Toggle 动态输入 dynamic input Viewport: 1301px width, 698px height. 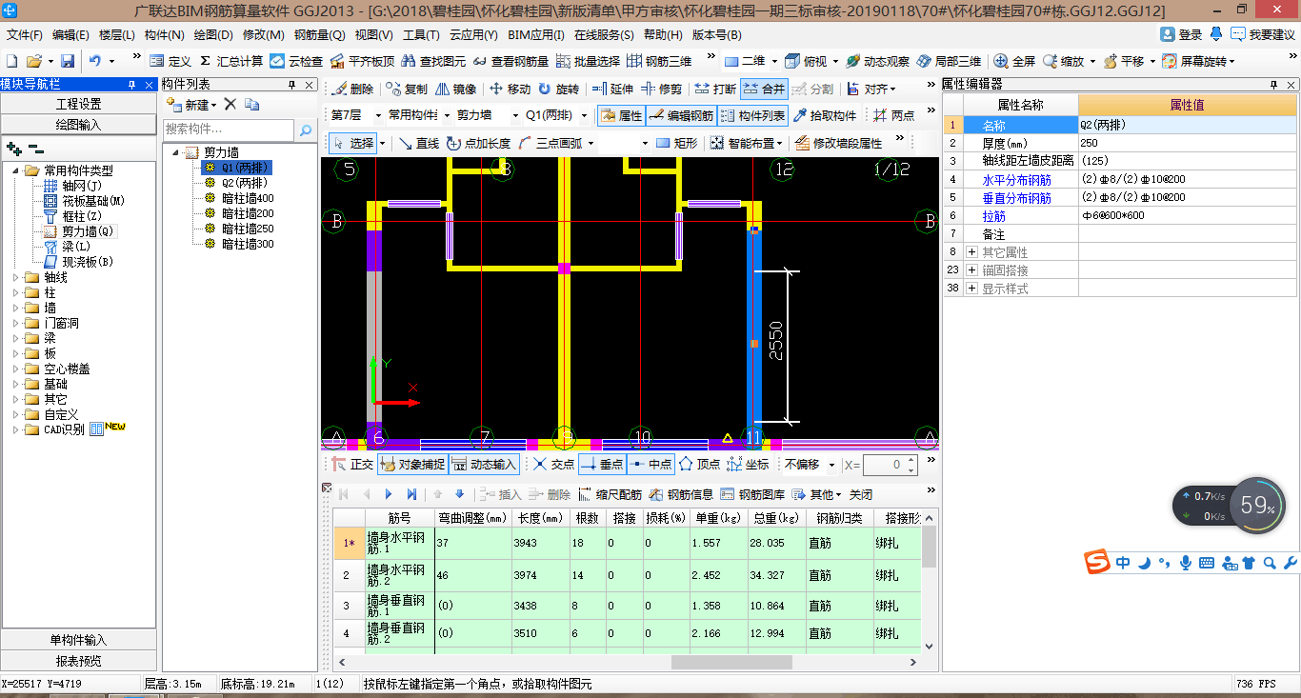[484, 465]
